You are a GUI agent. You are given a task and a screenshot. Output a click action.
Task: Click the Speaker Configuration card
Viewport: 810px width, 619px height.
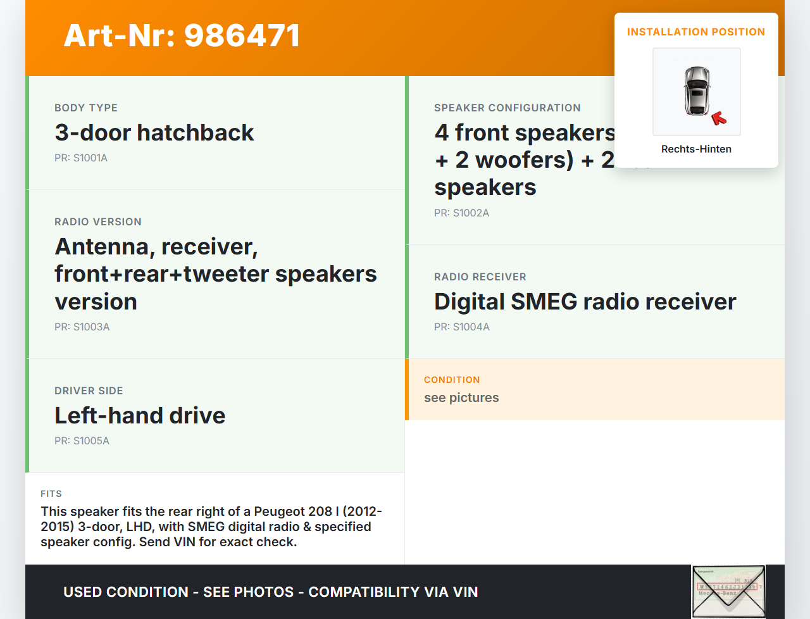pos(595,160)
